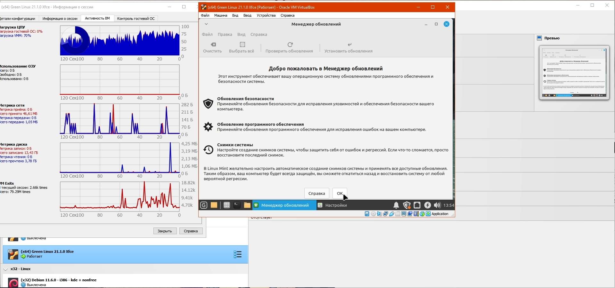This screenshot has width=615, height=288.
Task: Switch to the Контроль гостевой ОС tab
Action: pos(136,19)
